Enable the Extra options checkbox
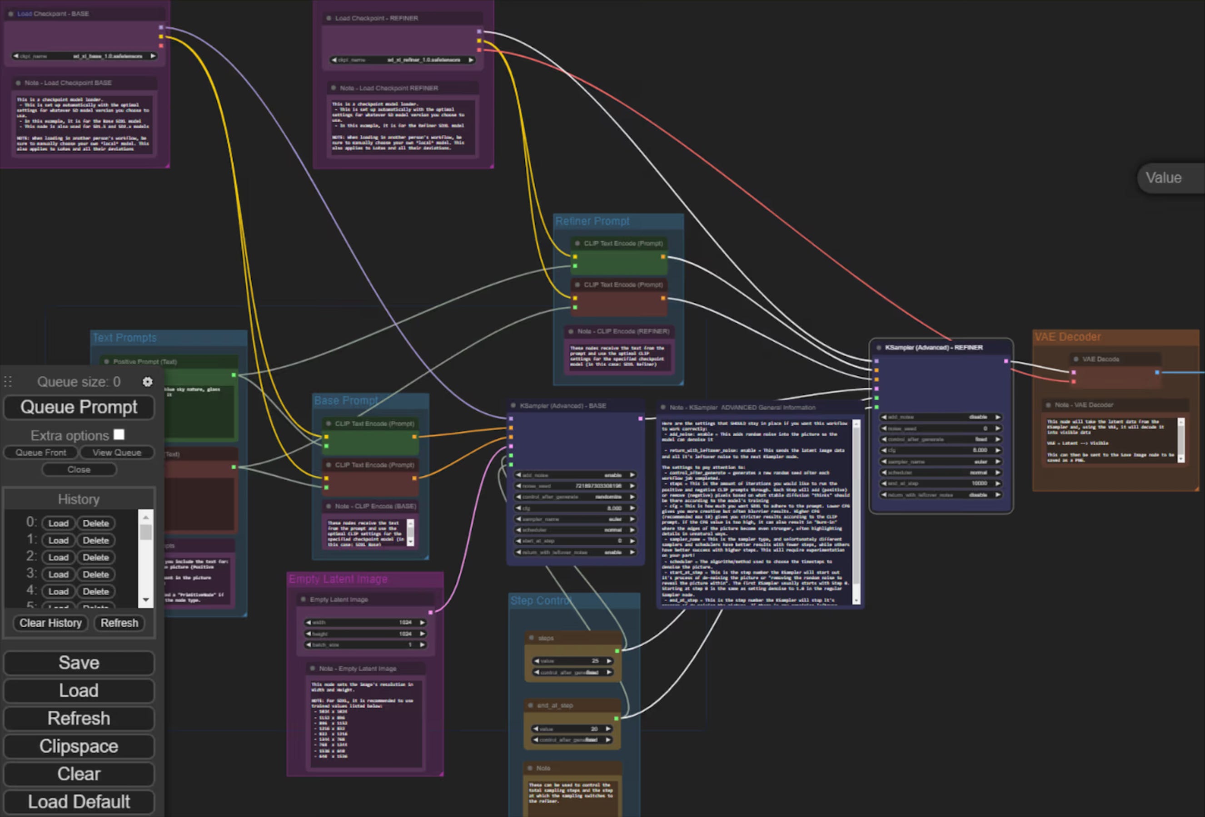 119,435
